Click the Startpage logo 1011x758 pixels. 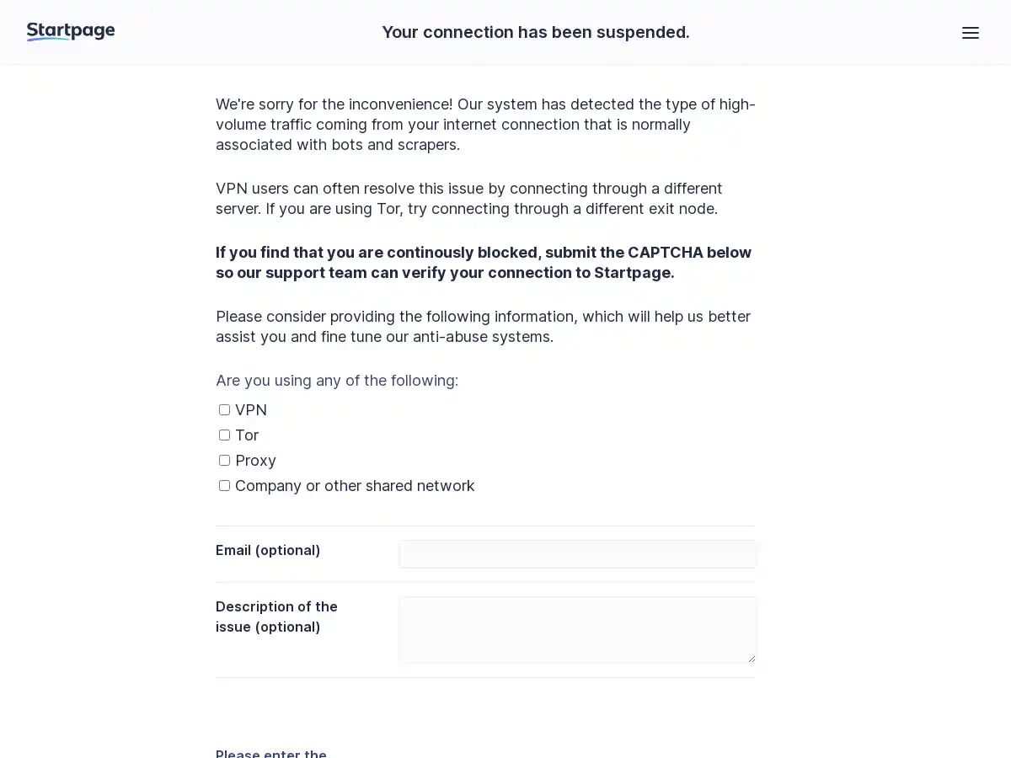pos(71,32)
